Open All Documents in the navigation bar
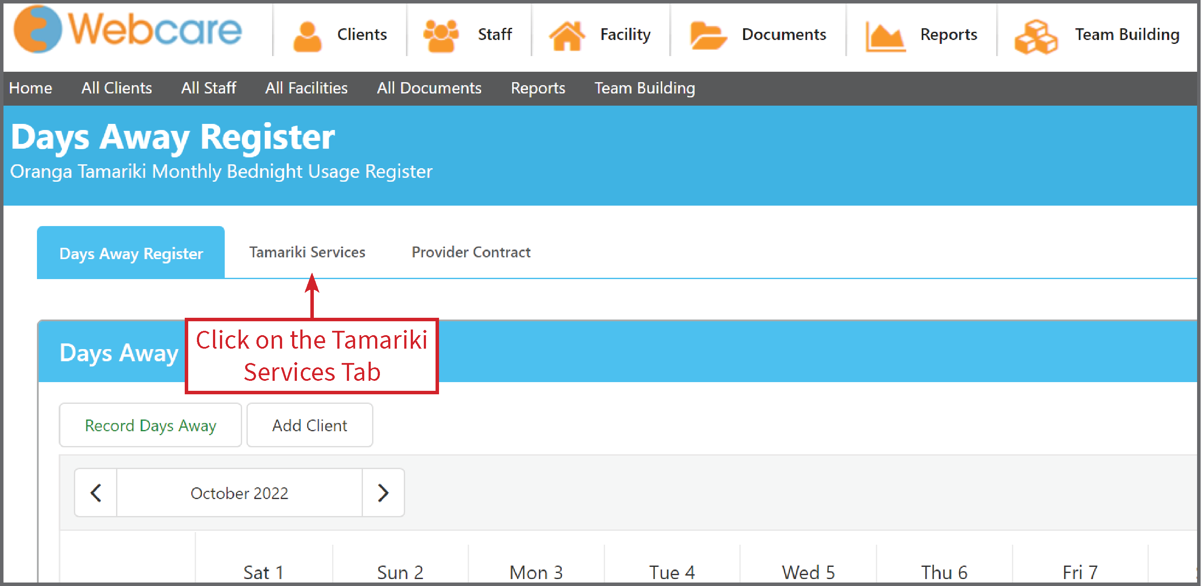 [429, 88]
